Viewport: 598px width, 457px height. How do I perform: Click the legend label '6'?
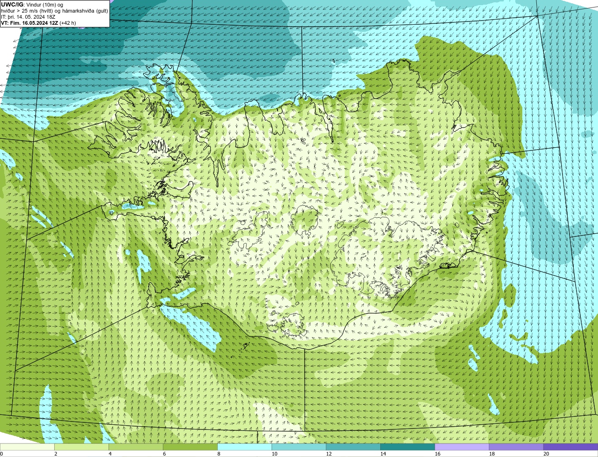[164, 454]
